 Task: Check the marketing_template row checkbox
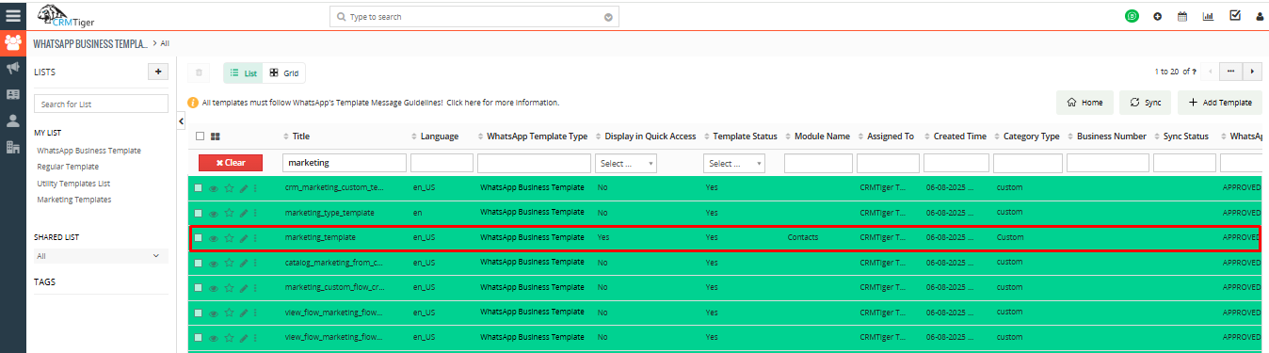coord(198,238)
